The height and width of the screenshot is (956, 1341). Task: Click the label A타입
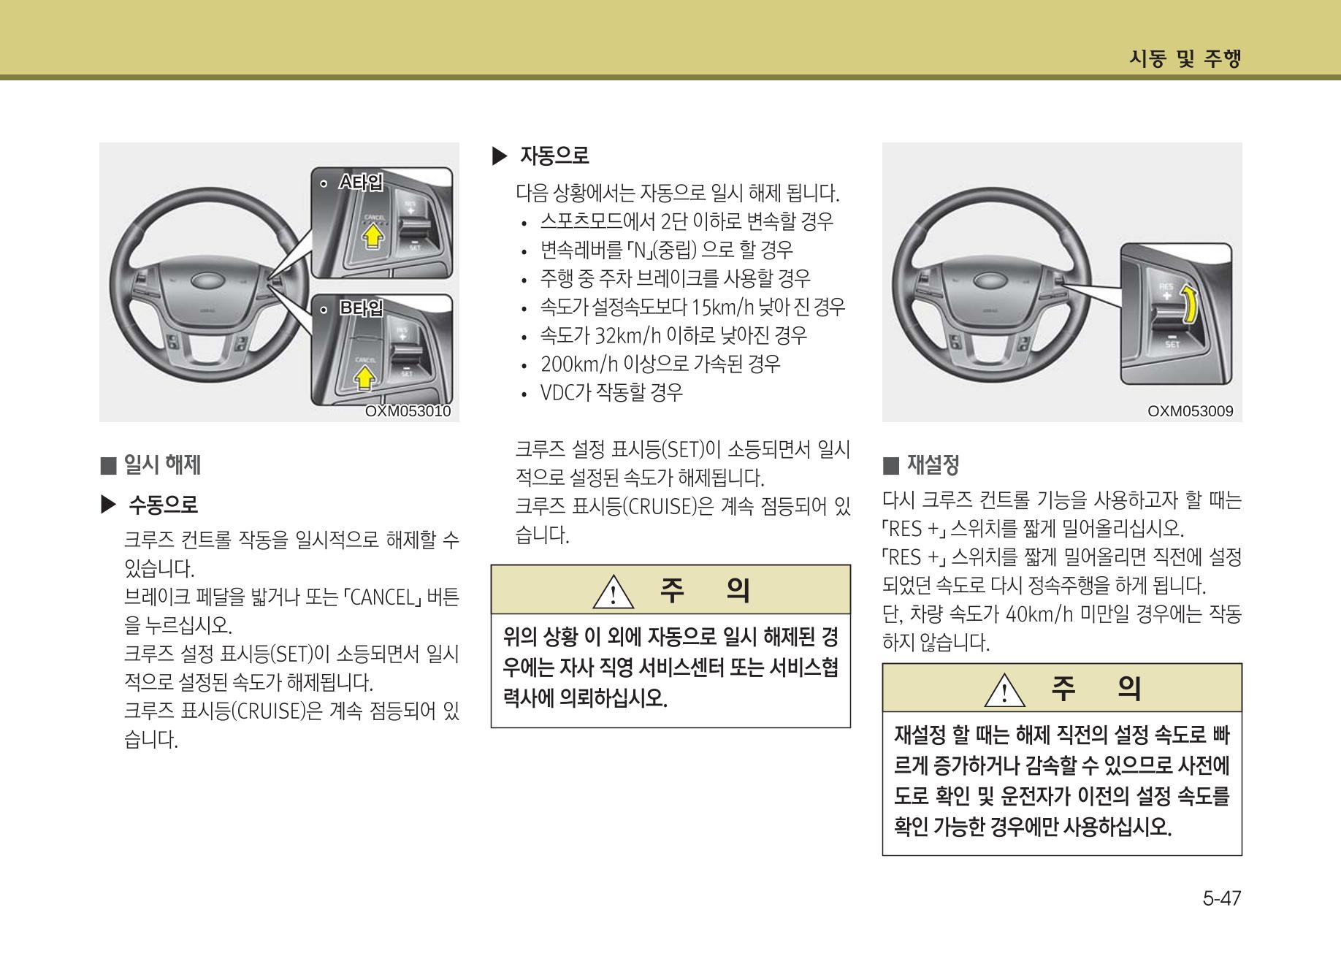tap(360, 182)
